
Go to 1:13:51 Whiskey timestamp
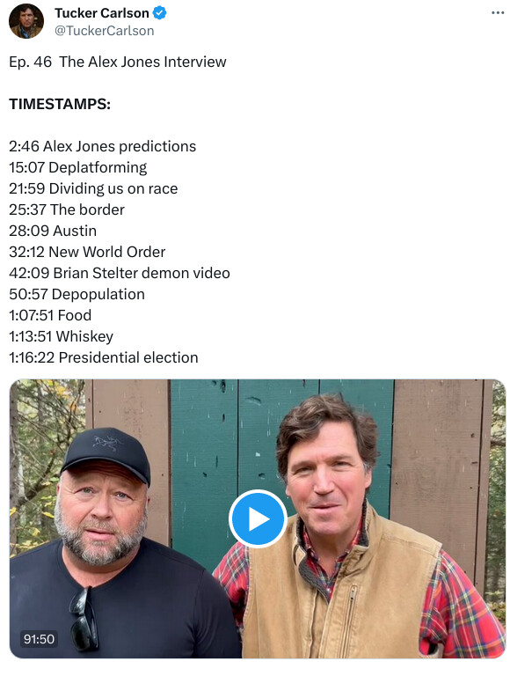pyautogui.click(x=62, y=337)
